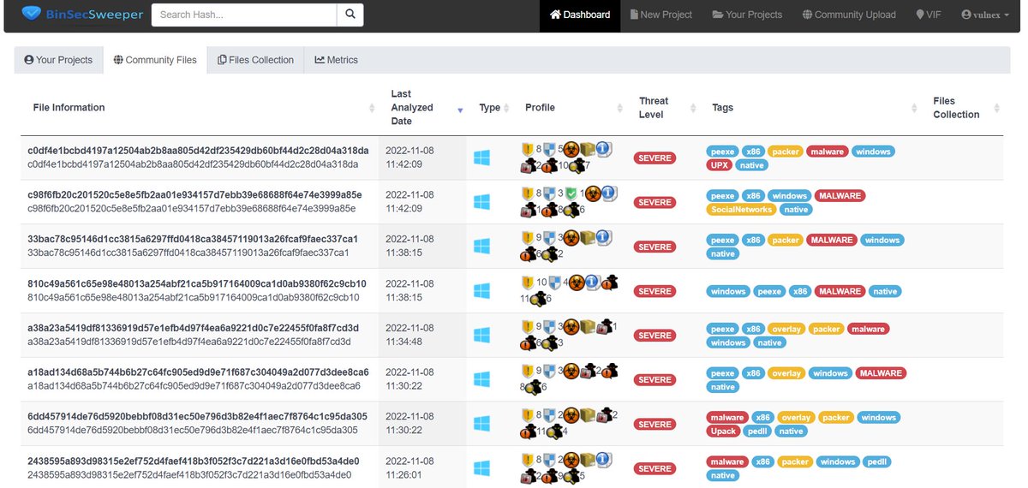
Task: Click blue-white shield icon in 33bac78c95 row
Action: tap(550, 238)
